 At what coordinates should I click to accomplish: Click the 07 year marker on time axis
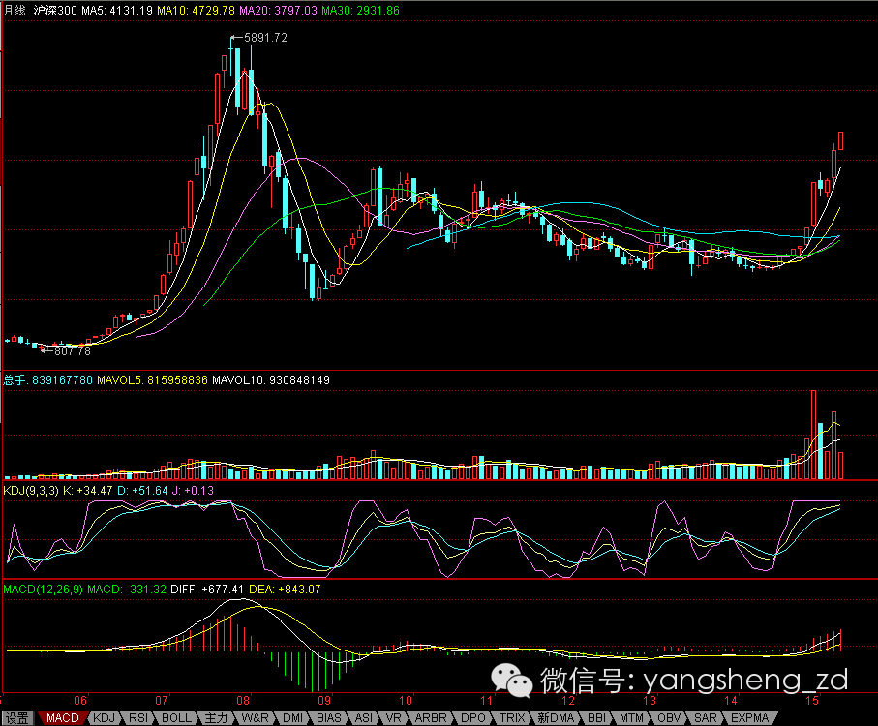pos(162,700)
